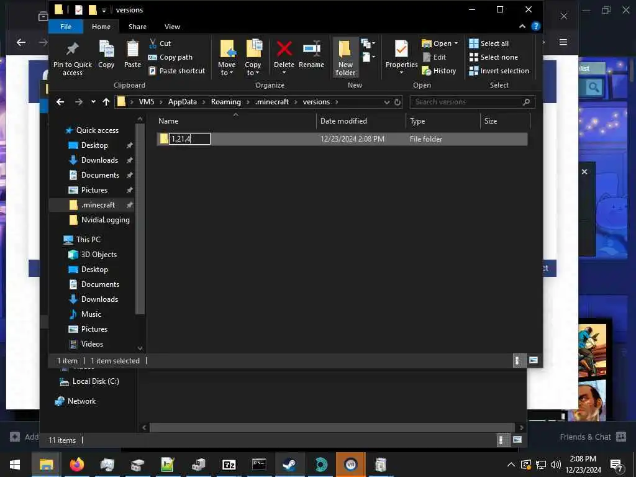Viewport: 636px width, 477px height.
Task: Click Invert selection
Action: (499, 71)
